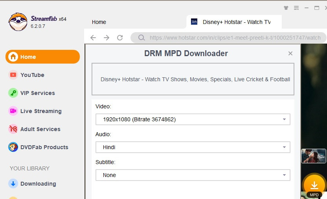Screen dimensions: 327x199
Task: Click the Hotstar URL address field
Action: [x=235, y=38]
